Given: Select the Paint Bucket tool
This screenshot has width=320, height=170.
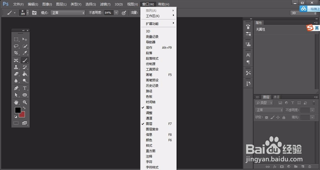Looking at the screenshot, I should pyautogui.click(x=25, y=74).
